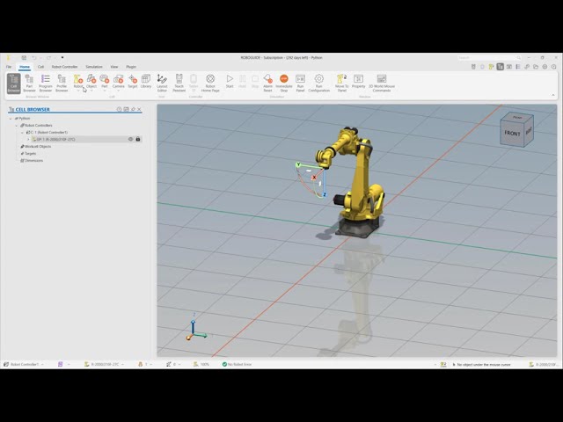The width and height of the screenshot is (563, 422).
Task: Trigger the Immediate Stop button
Action: coord(283,83)
